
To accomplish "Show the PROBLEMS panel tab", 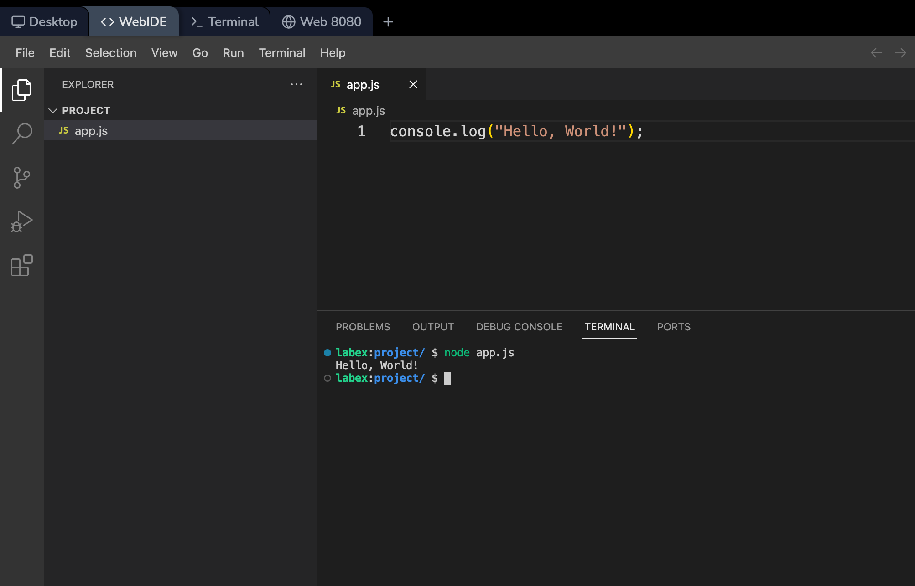I will [x=363, y=327].
